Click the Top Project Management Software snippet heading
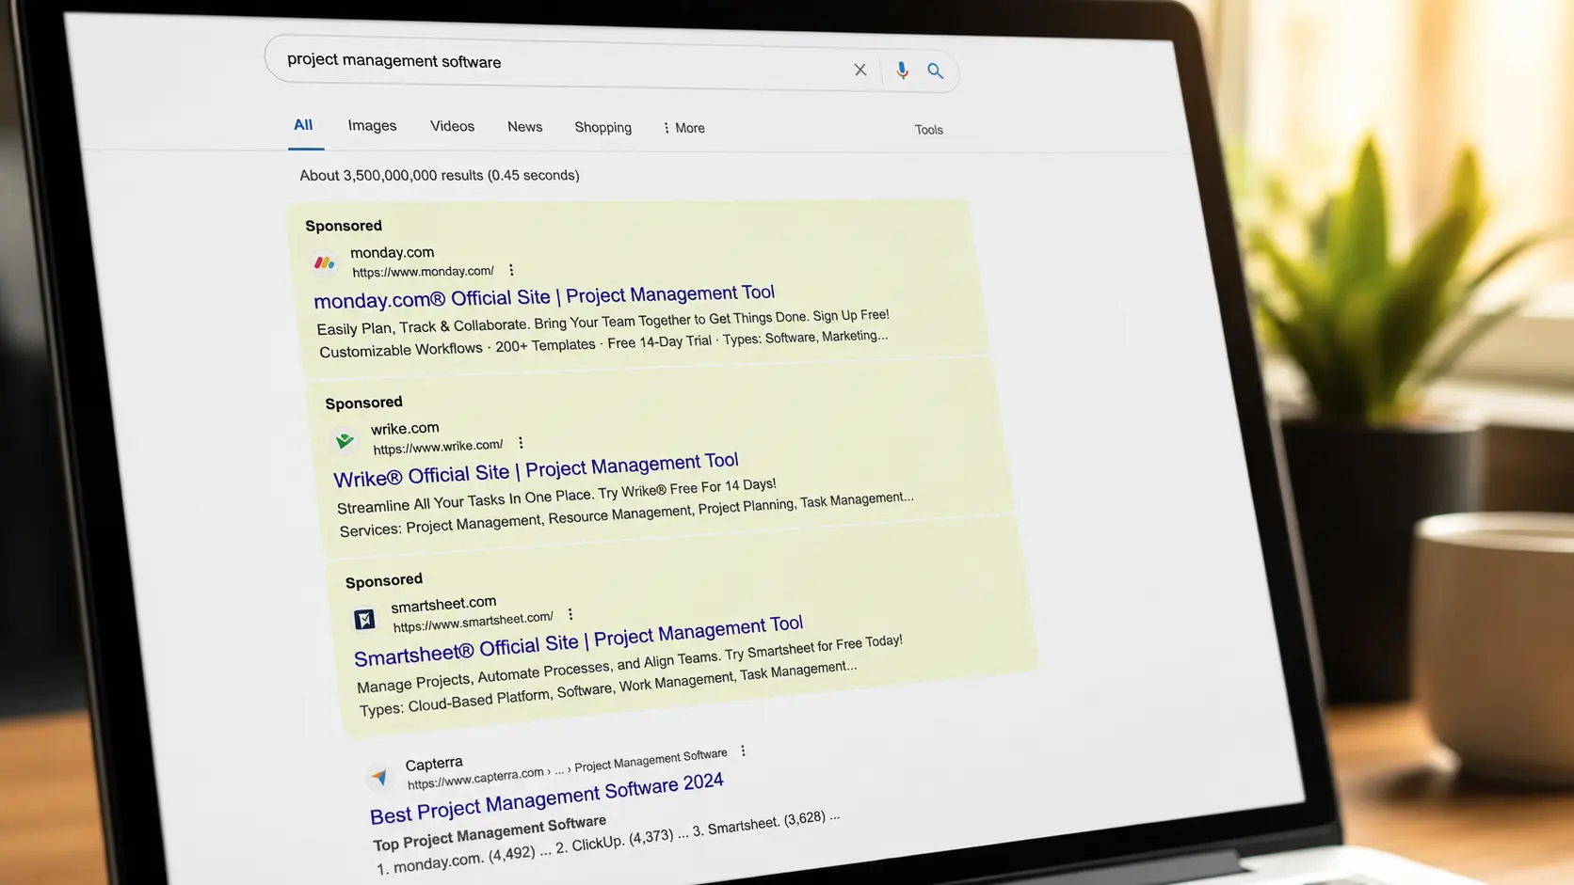The height and width of the screenshot is (885, 1574). tap(490, 832)
